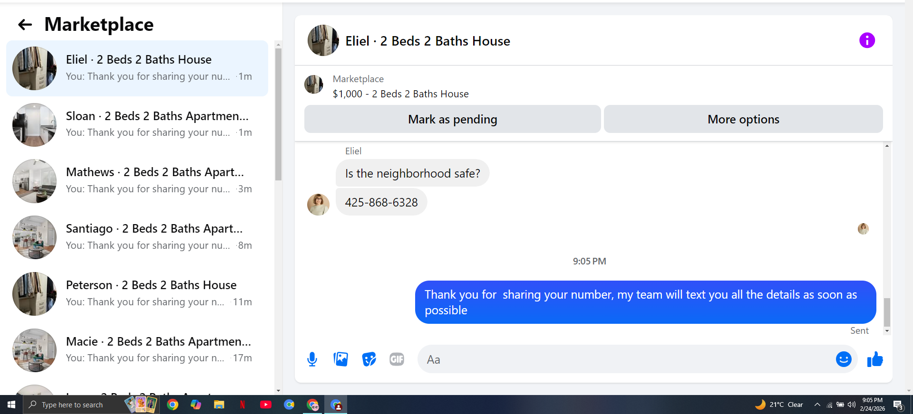Screen dimensions: 913x414
Task: Click the Aa message input field
Action: pos(628,359)
